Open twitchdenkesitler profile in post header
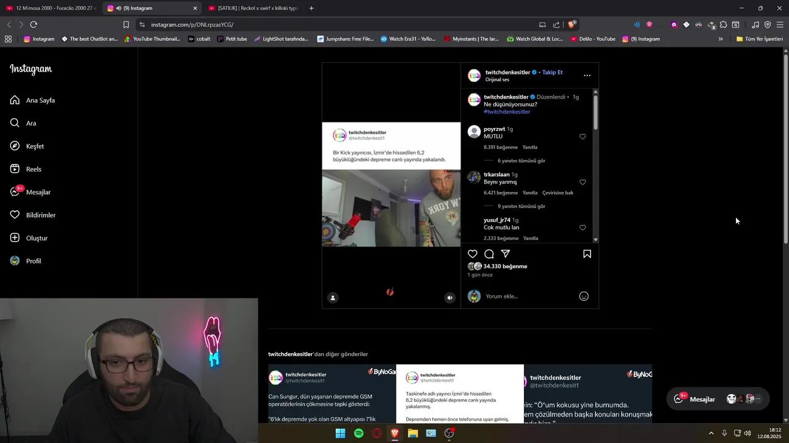 click(x=507, y=73)
